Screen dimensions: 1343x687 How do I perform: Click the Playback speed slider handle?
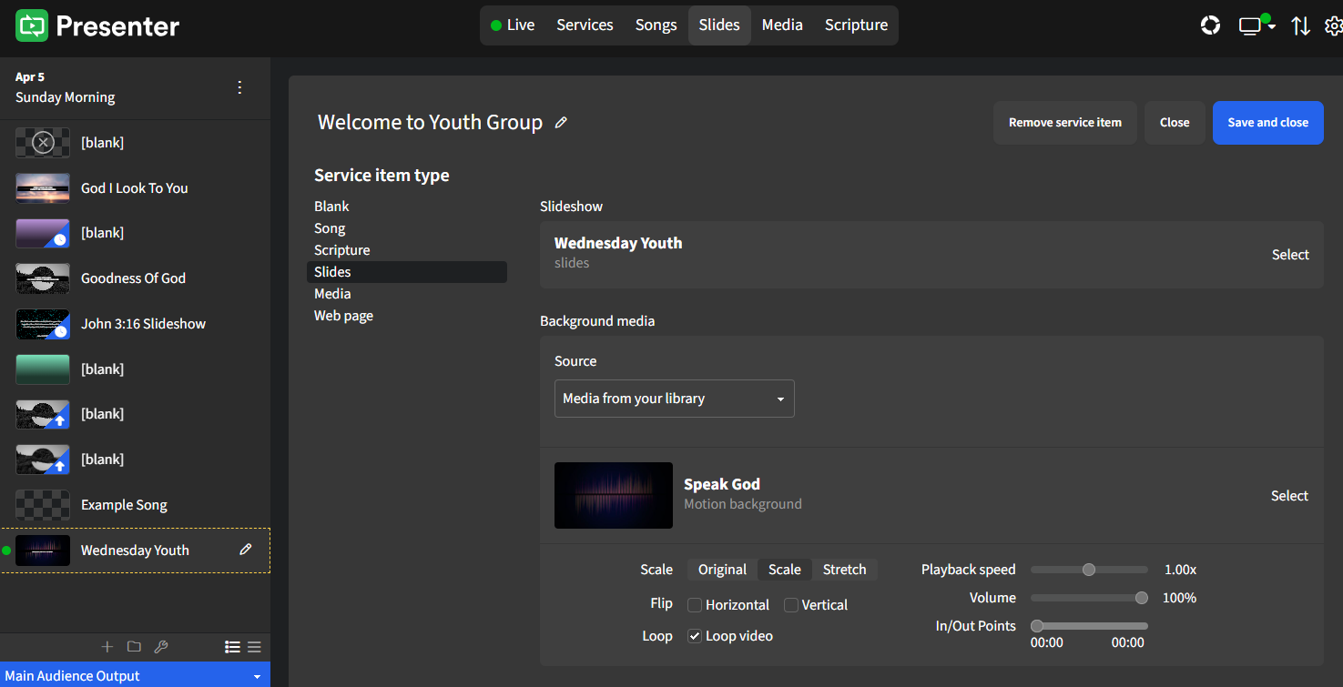pos(1089,570)
